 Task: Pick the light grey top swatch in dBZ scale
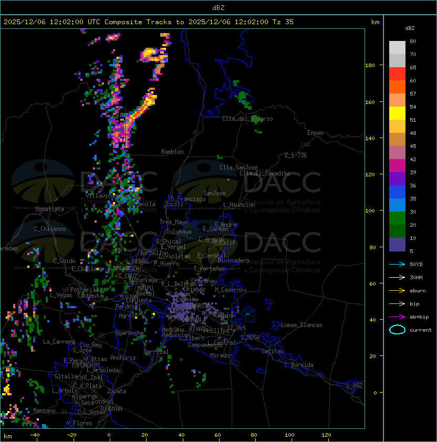(397, 48)
